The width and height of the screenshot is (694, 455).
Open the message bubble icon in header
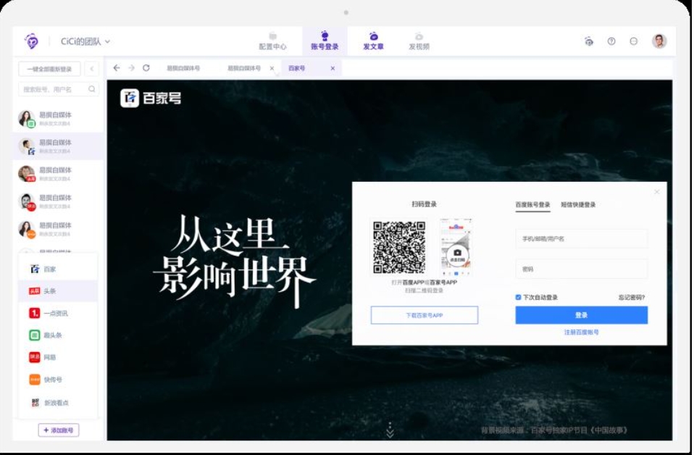(x=634, y=41)
